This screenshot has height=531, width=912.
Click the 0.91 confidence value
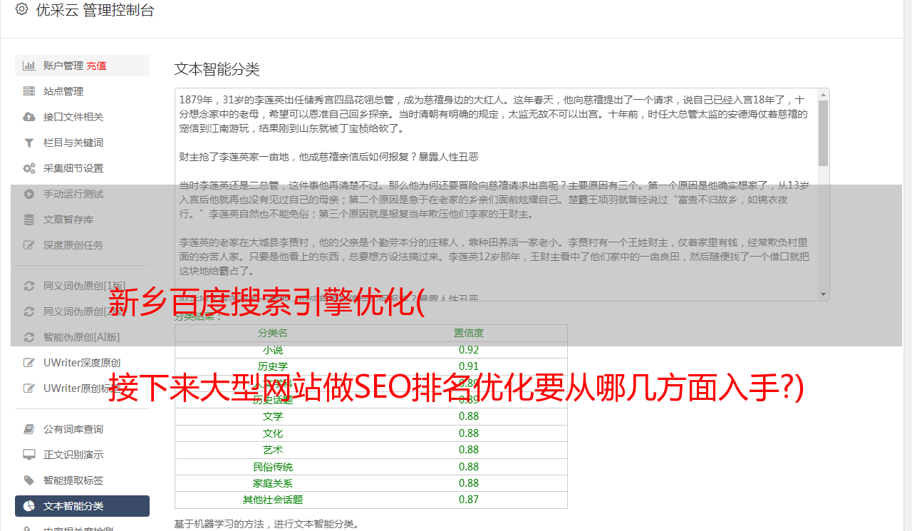[x=469, y=366]
